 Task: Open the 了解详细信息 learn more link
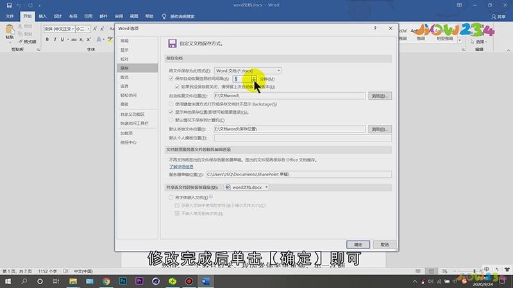pyautogui.click(x=181, y=166)
